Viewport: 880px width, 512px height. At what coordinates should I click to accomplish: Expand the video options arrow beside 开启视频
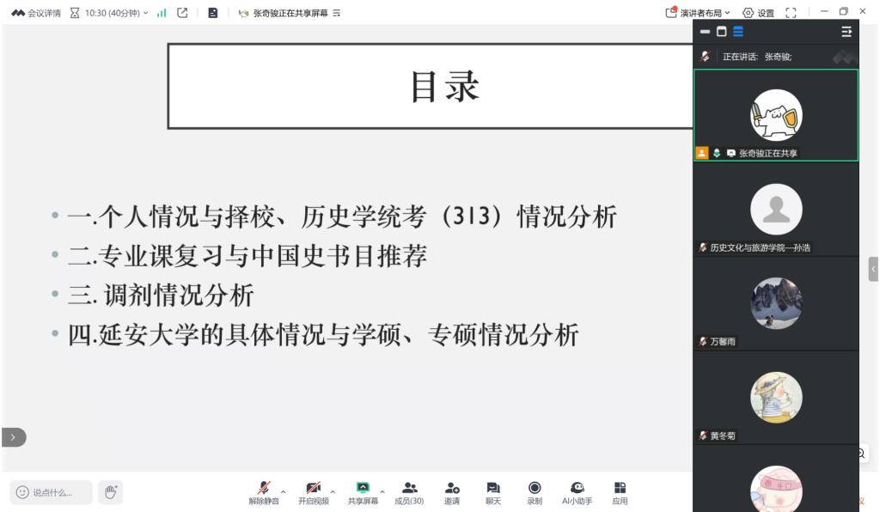click(333, 482)
